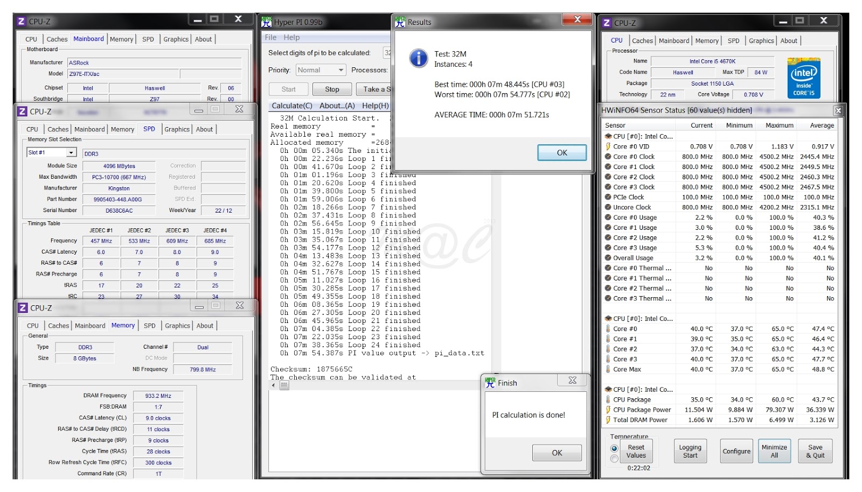
Task: Click the sensor icon beside Core #0 Usage
Action: [608, 217]
